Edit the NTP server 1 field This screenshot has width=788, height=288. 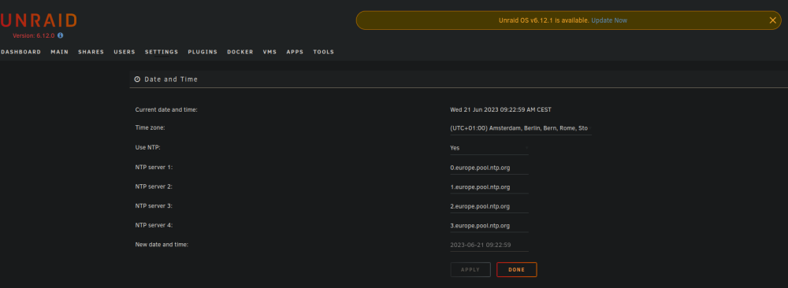[x=489, y=168]
